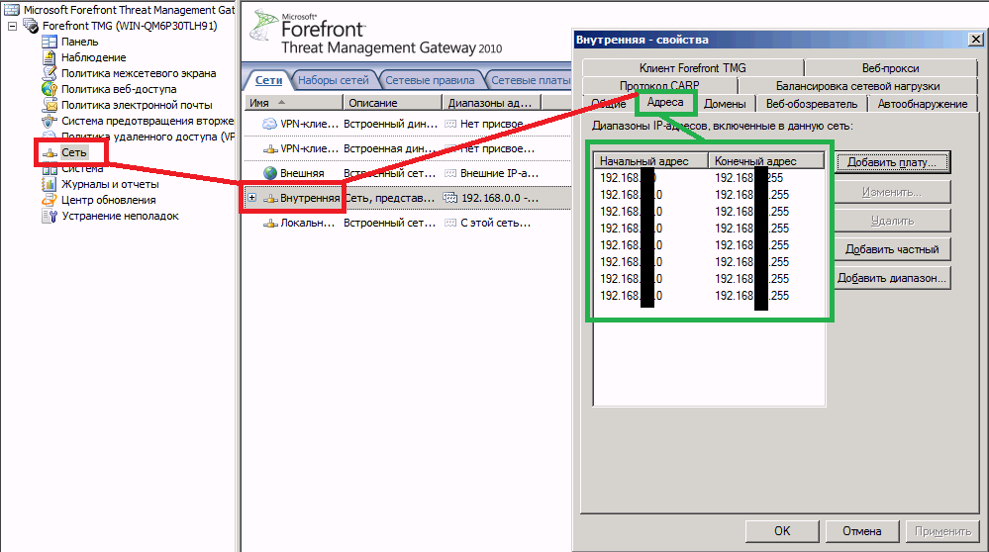Click the Начальный адрес column header
Image resolution: width=989 pixels, height=552 pixels.
click(651, 160)
